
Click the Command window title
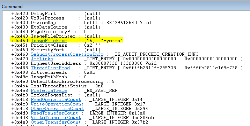click(12, 7)
